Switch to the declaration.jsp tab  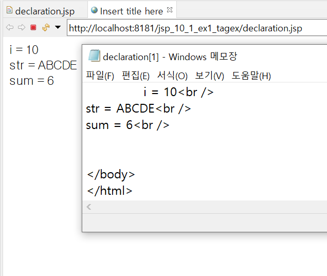tap(45, 11)
